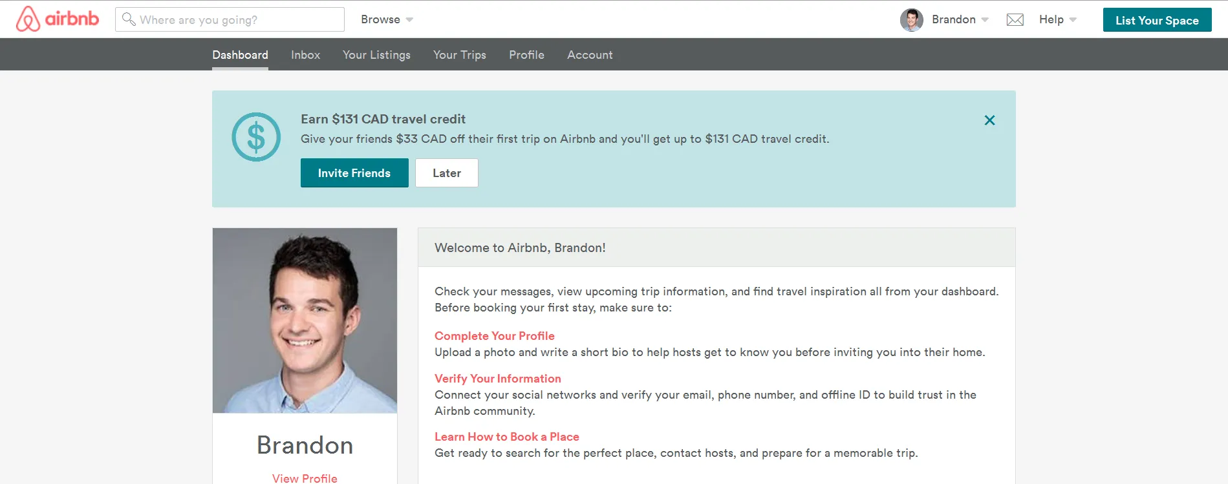Open the View Profile link
1228x484 pixels.
point(305,478)
